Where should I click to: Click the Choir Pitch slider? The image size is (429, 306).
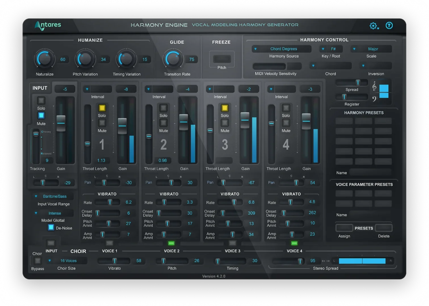pos(172,261)
